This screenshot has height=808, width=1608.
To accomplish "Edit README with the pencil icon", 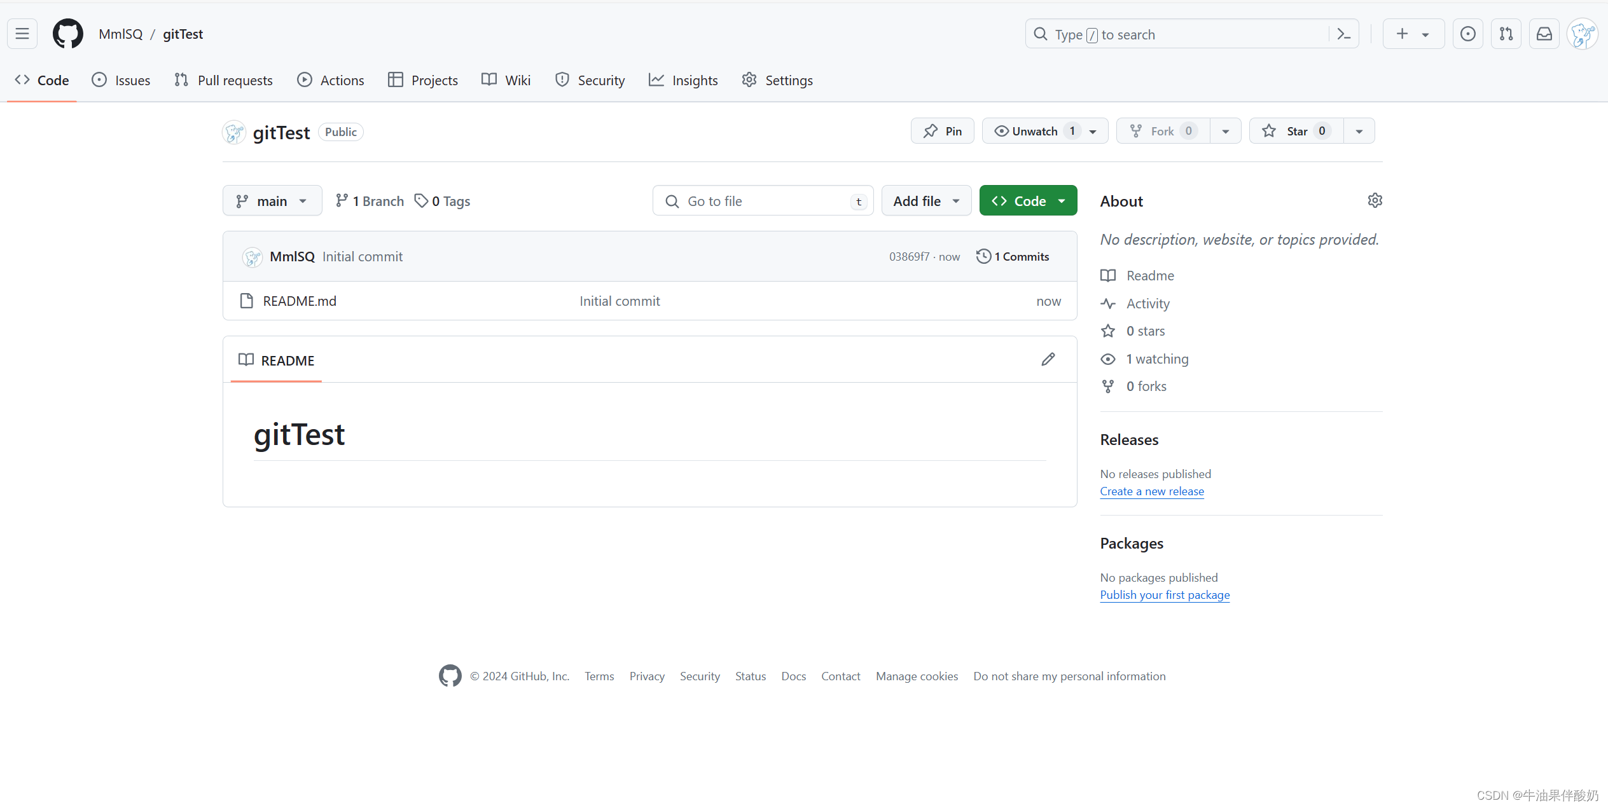I will [x=1048, y=360].
